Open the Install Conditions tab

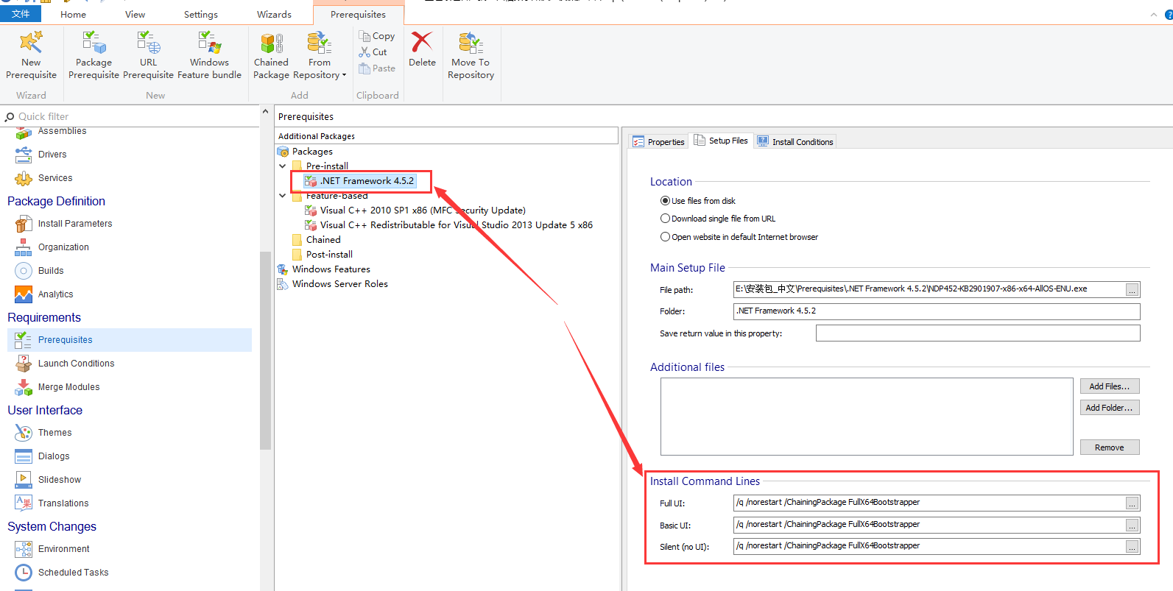[795, 142]
